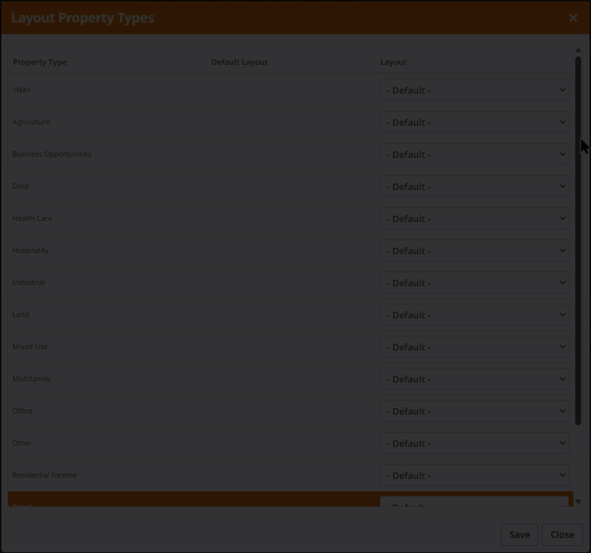Open the Layout dropdown for <NA>
This screenshot has height=553, width=591.
474,90
